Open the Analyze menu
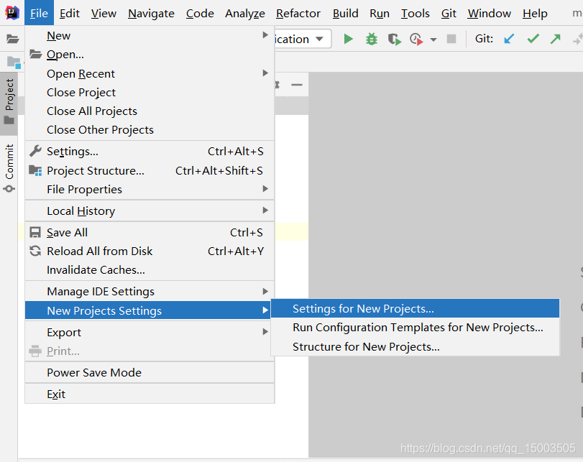Viewport: 583px width, 462px height. (x=245, y=14)
